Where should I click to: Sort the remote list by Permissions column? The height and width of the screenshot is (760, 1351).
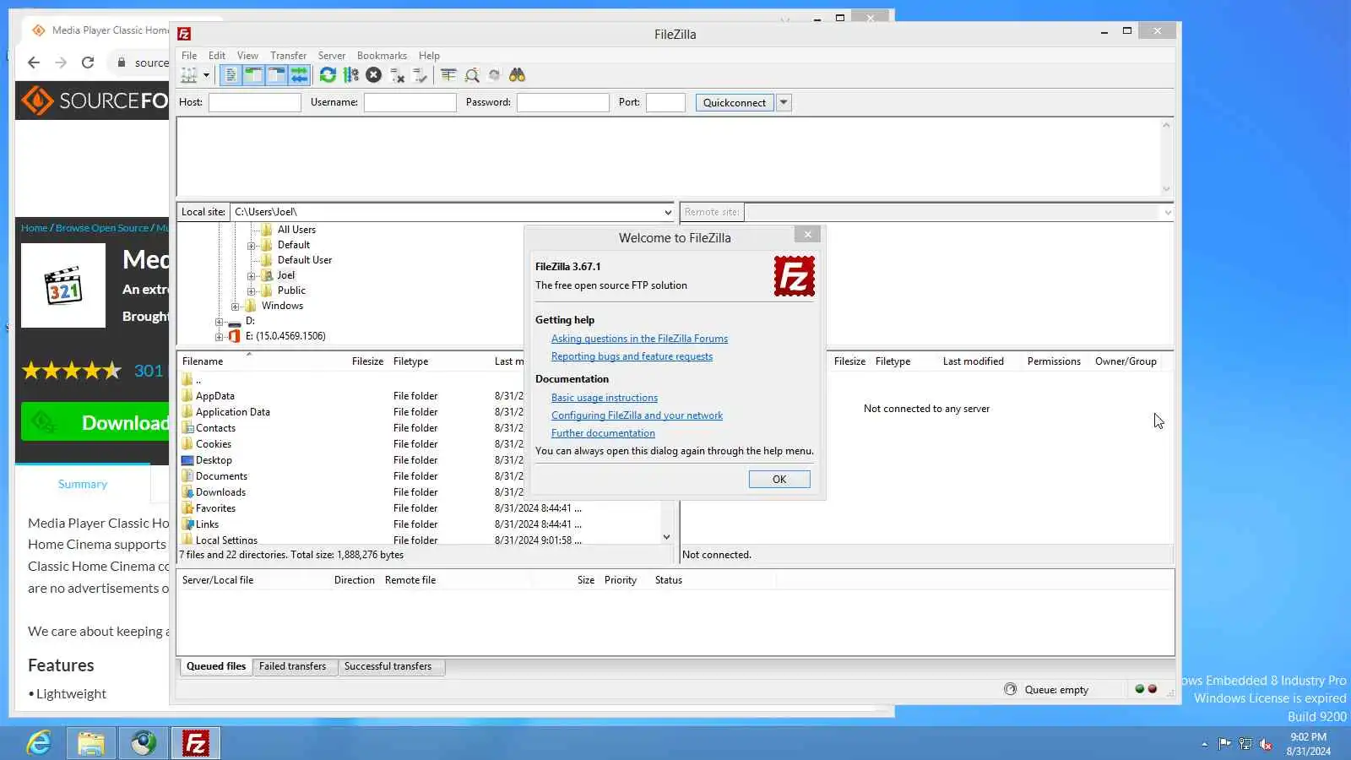[1054, 361]
